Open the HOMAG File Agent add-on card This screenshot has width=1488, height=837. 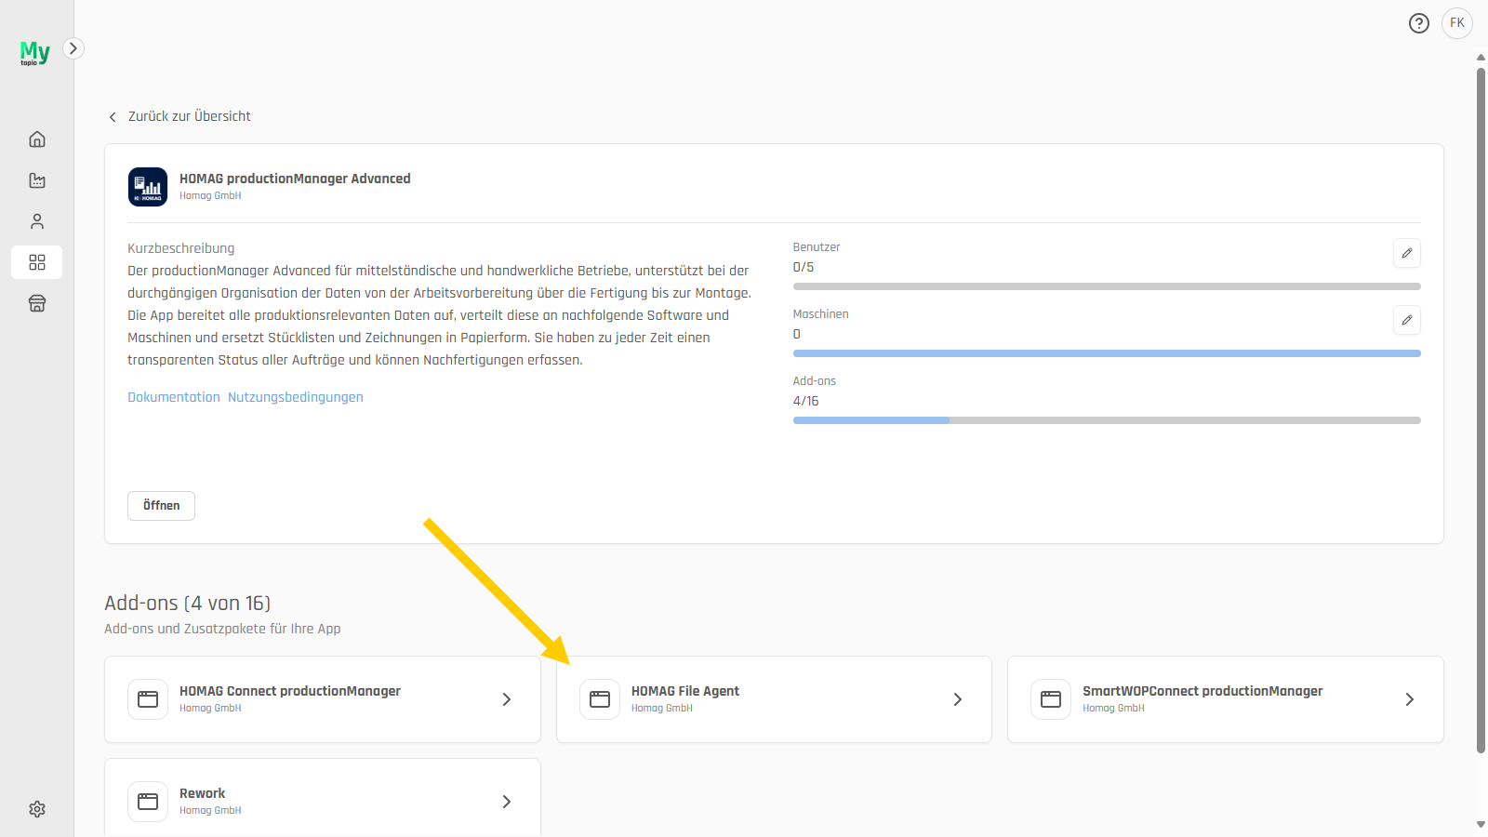pyautogui.click(x=774, y=699)
